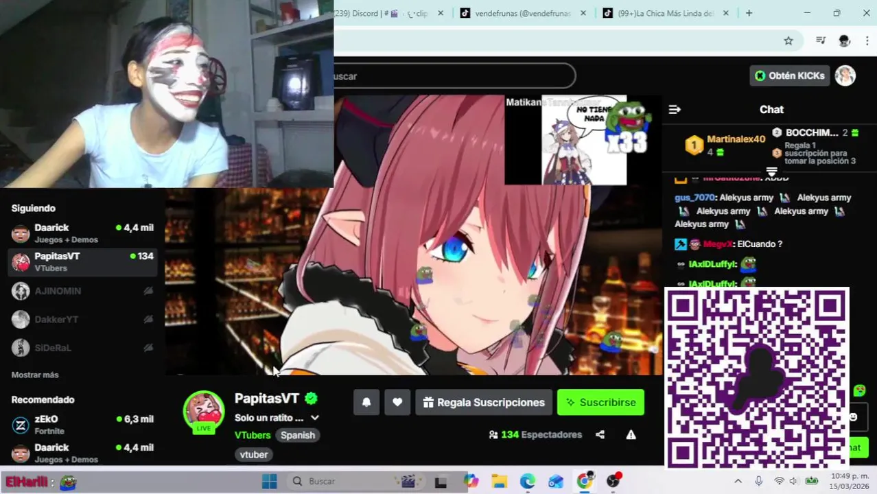
Task: Open the volume speaker tray icon
Action: pyautogui.click(x=794, y=481)
